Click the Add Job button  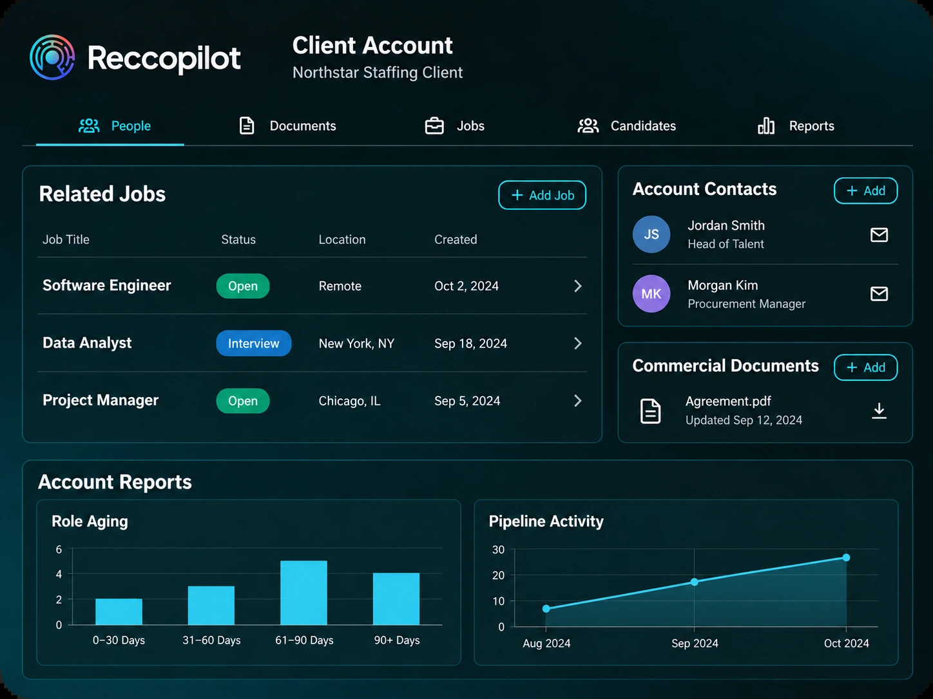click(x=542, y=195)
